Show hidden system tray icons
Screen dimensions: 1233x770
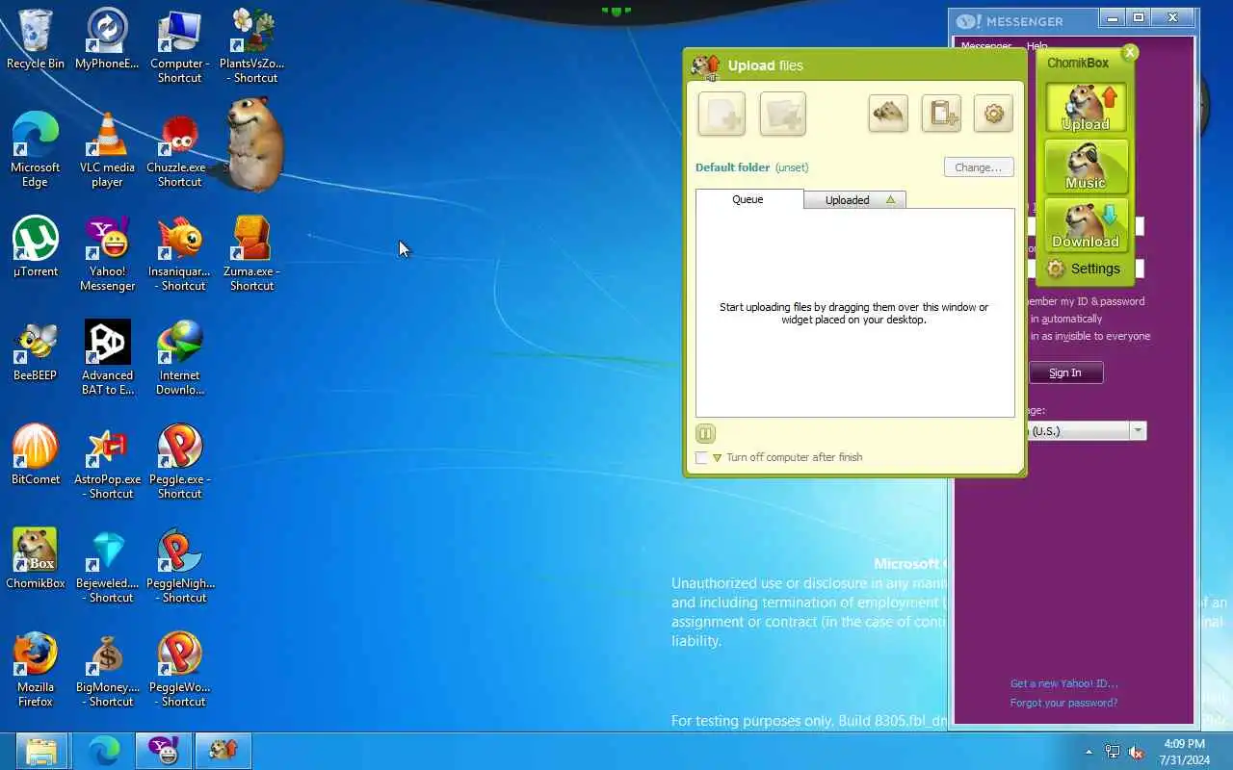[x=1089, y=752]
